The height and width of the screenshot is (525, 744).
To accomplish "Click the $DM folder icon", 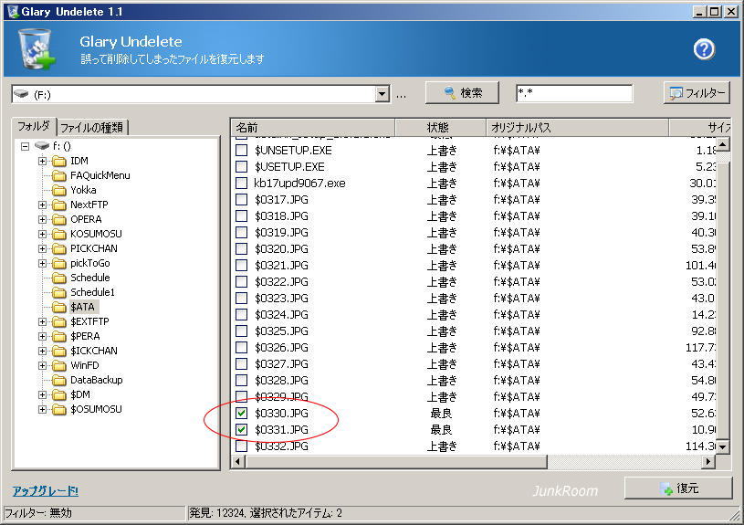I will (x=59, y=395).
